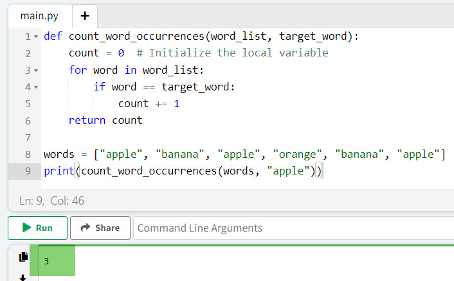This screenshot has width=454, height=281.
Task: Add a new file tab with the plus icon
Action: (x=84, y=16)
